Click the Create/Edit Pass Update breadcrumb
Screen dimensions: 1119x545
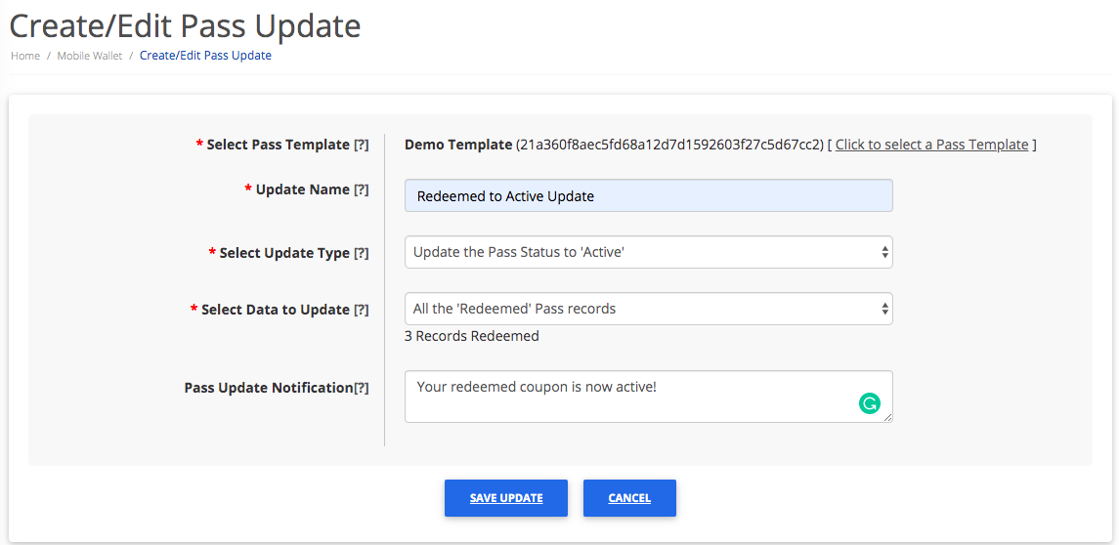coord(205,55)
